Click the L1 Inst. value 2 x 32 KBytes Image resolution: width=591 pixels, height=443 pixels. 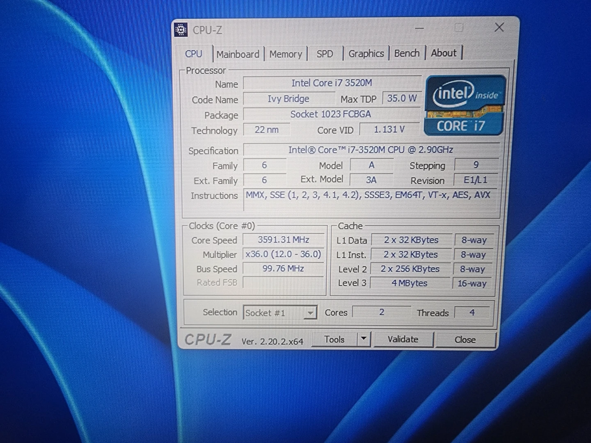pyautogui.click(x=411, y=254)
